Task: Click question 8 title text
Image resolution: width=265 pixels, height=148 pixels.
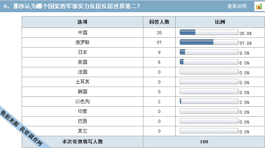Action: (x=72, y=6)
